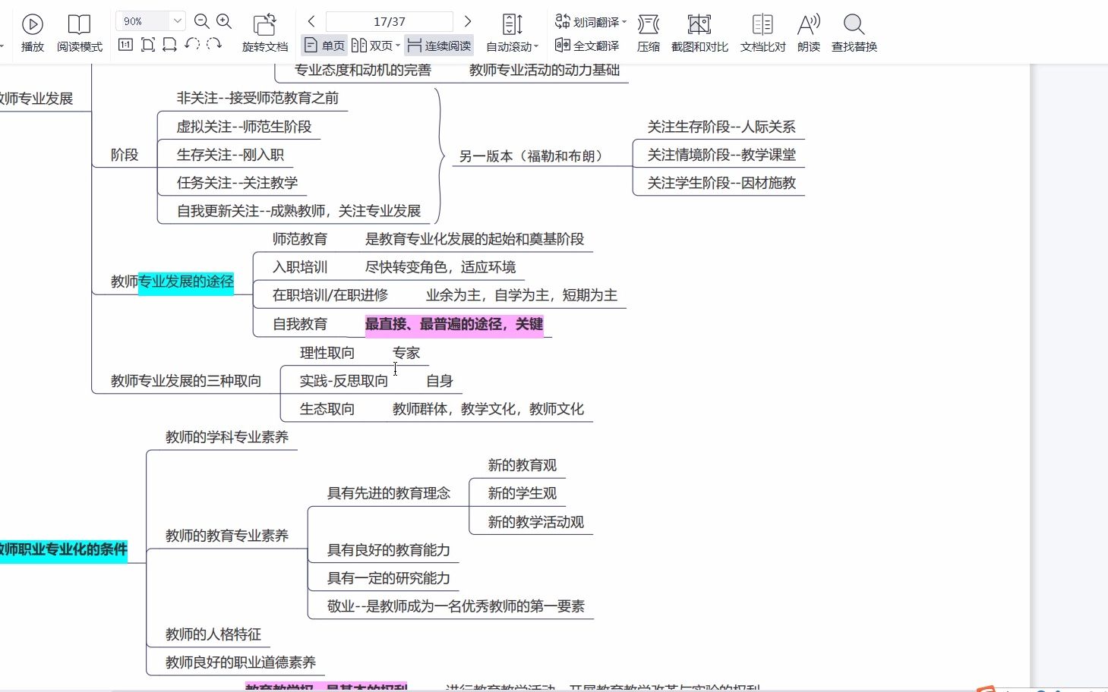The image size is (1108, 692).
Task: Click the 新的教育观 node
Action: pos(522,465)
